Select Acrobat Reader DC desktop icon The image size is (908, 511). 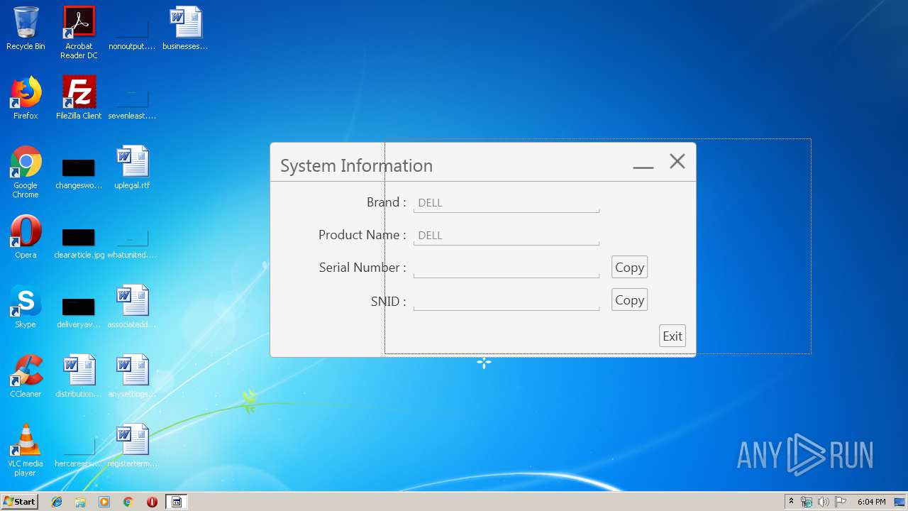click(79, 33)
